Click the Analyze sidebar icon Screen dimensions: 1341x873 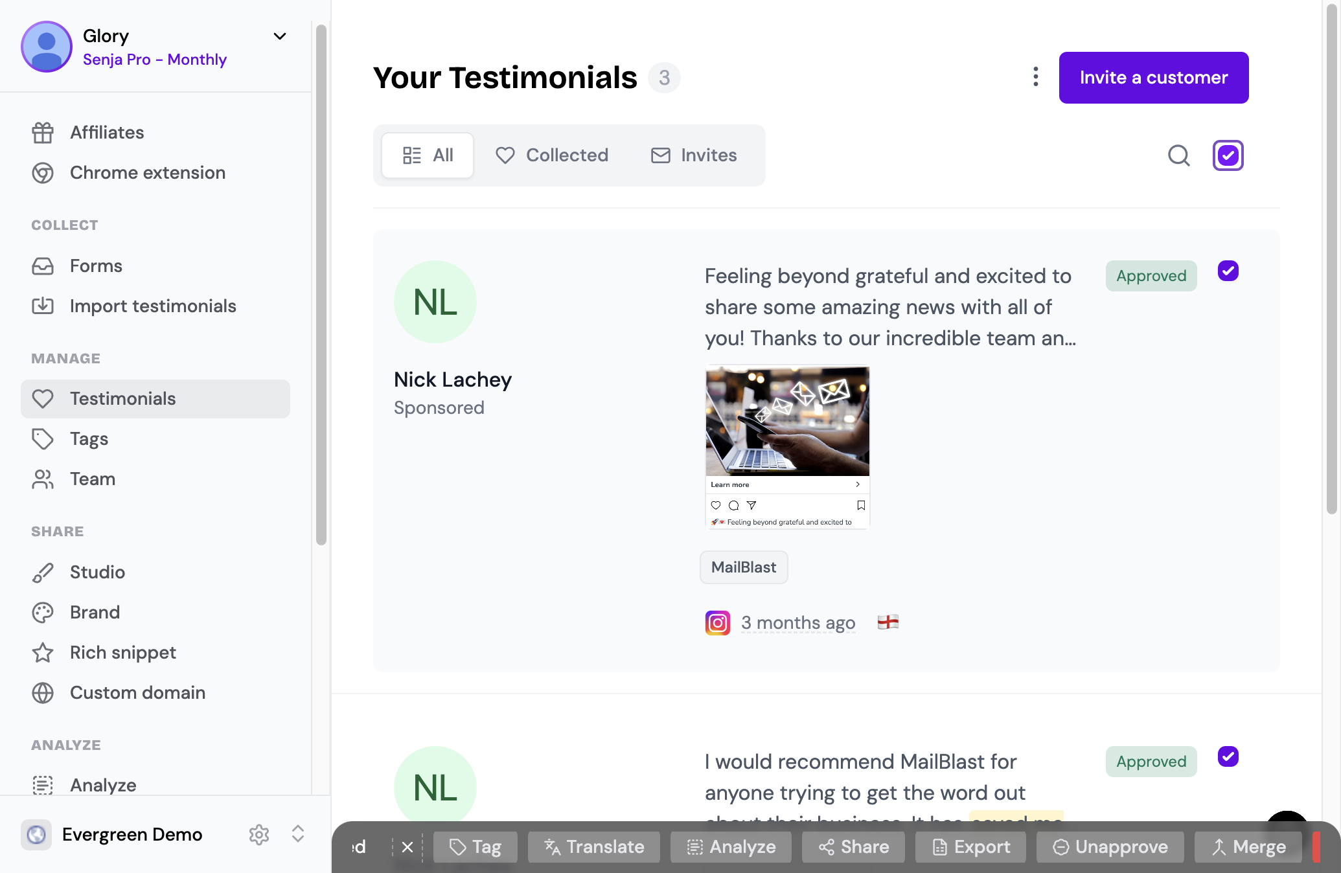[43, 785]
